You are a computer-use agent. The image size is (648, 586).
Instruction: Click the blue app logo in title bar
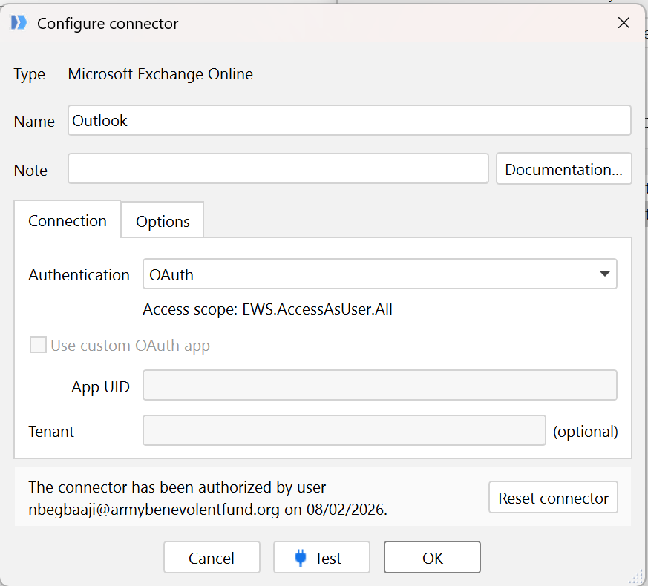point(19,23)
